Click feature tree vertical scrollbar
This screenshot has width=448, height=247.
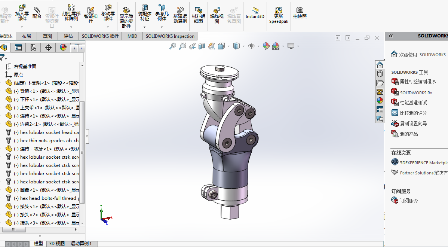coord(82,153)
